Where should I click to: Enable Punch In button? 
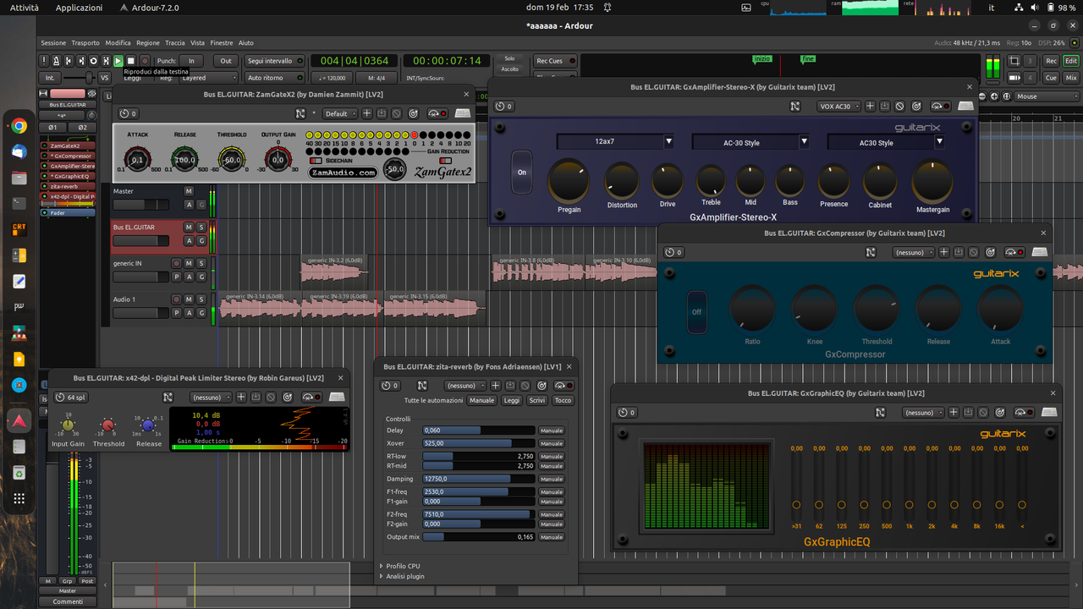pos(191,61)
